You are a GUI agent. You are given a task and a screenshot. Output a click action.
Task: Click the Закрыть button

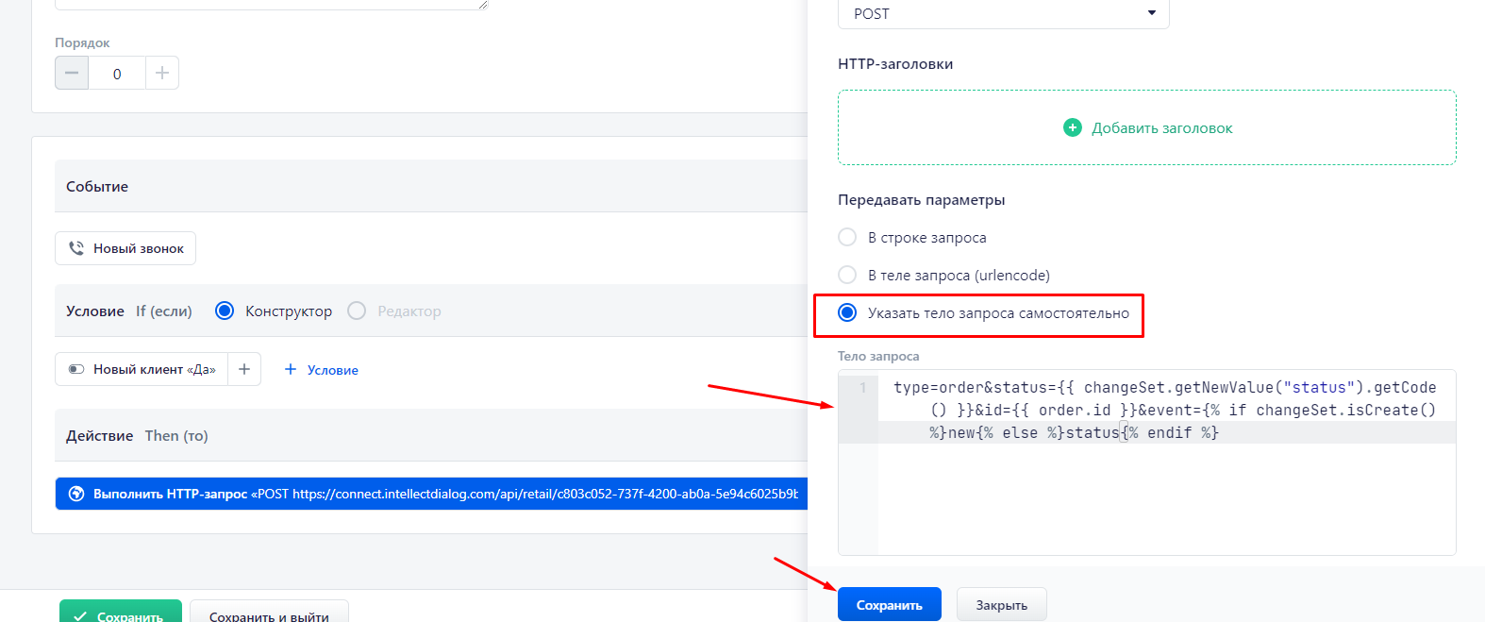[1001, 605]
